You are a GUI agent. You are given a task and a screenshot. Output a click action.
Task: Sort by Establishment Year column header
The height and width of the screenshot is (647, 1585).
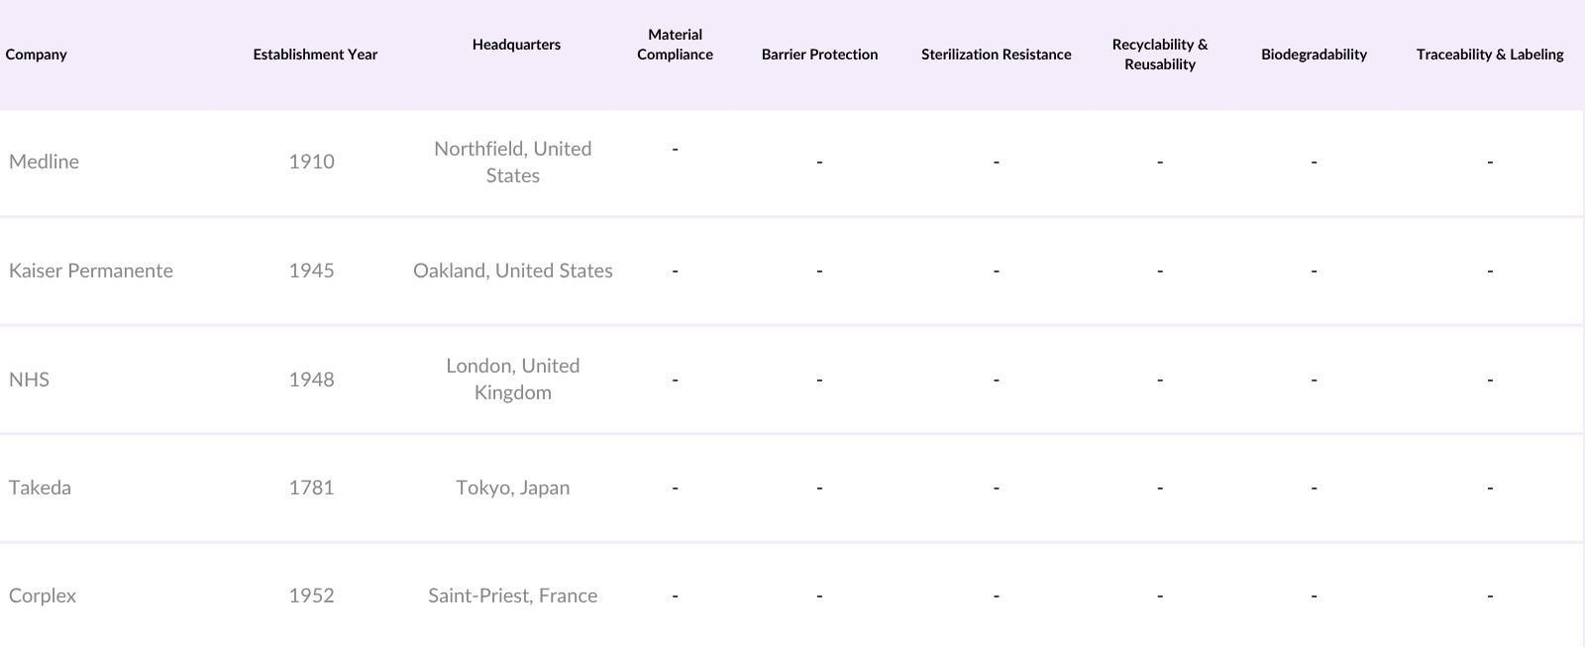point(315,54)
